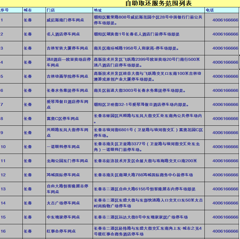The height and width of the screenshot is (239, 240).
Task: Select the "地址" header cell
Action: [x=98, y=10]
